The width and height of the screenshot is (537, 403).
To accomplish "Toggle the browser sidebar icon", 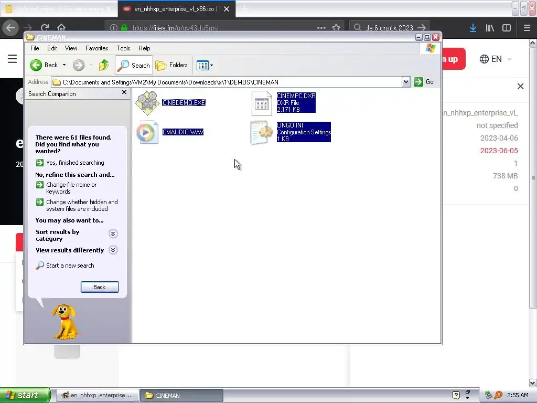I will pos(507,28).
